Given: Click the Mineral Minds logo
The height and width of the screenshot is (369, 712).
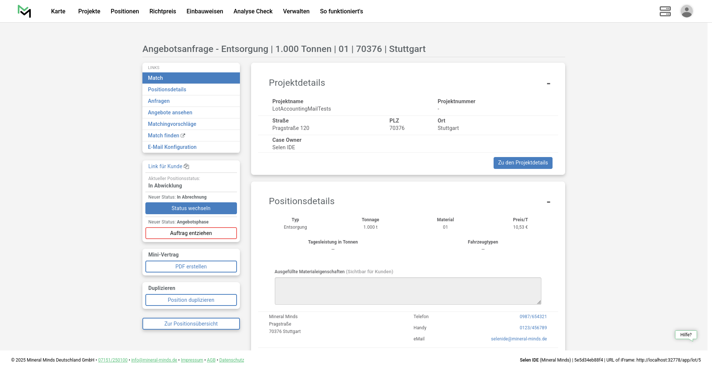Looking at the screenshot, I should click(24, 11).
